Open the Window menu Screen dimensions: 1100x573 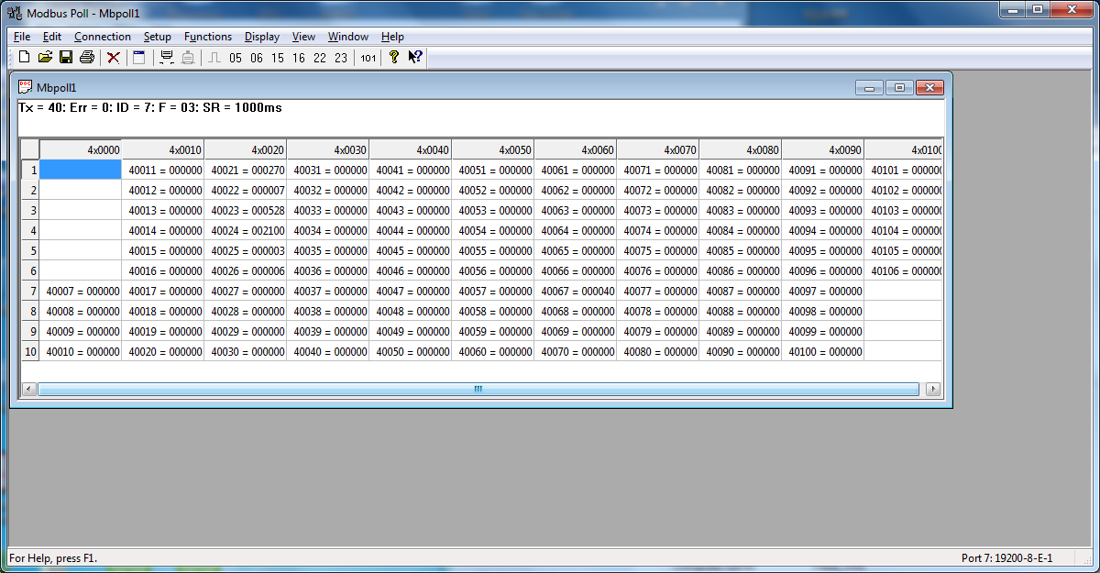pos(348,37)
